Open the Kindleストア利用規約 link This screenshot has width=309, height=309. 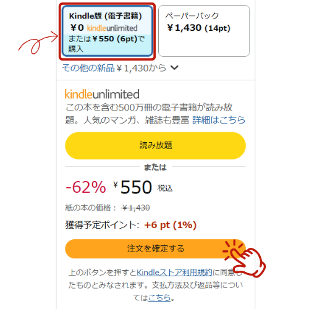pyautogui.click(x=174, y=273)
